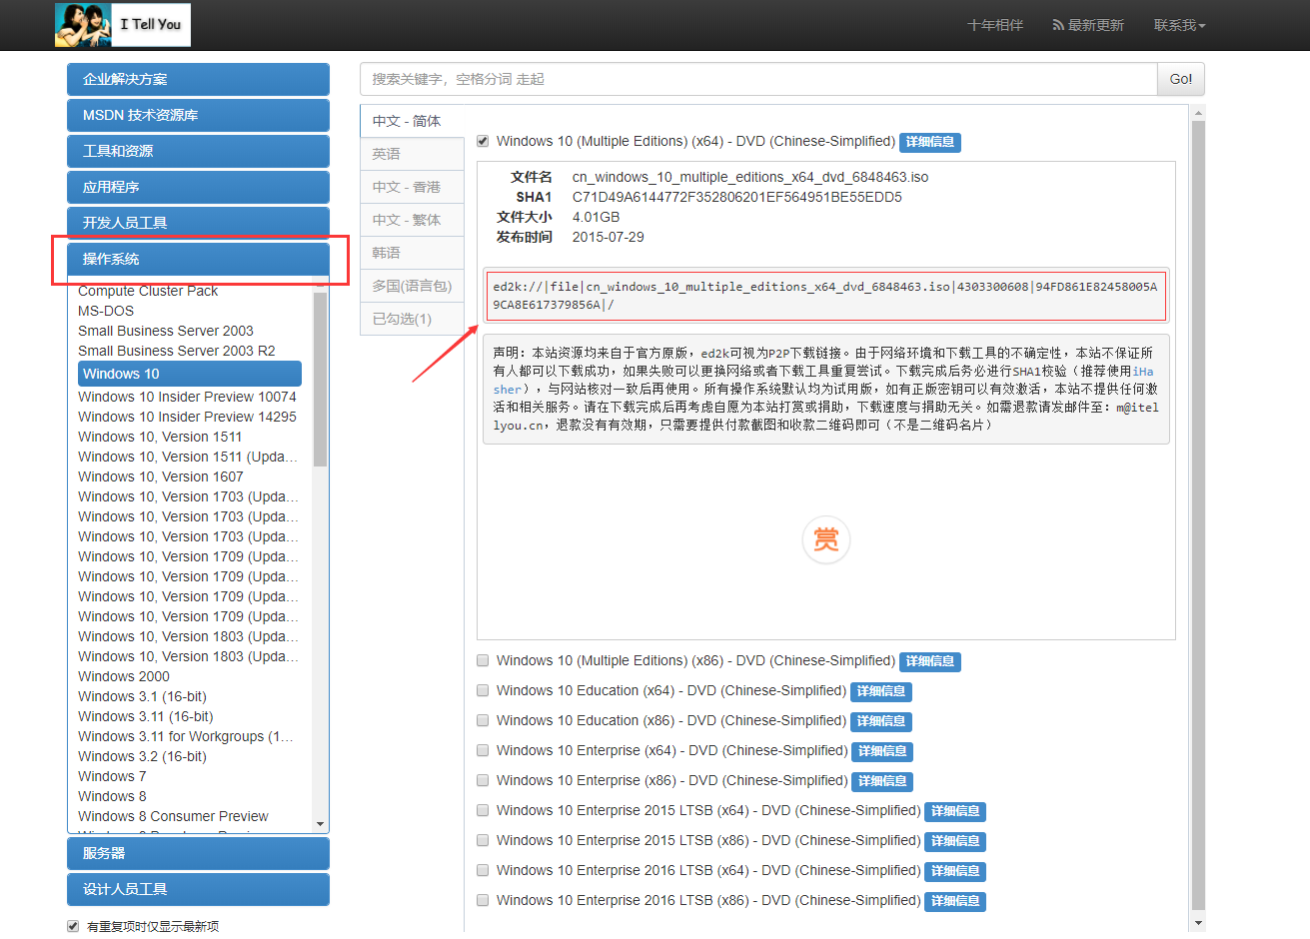This screenshot has width=1310, height=939.
Task: Select Small Business Server 2003 R2
Action: [x=177, y=351]
